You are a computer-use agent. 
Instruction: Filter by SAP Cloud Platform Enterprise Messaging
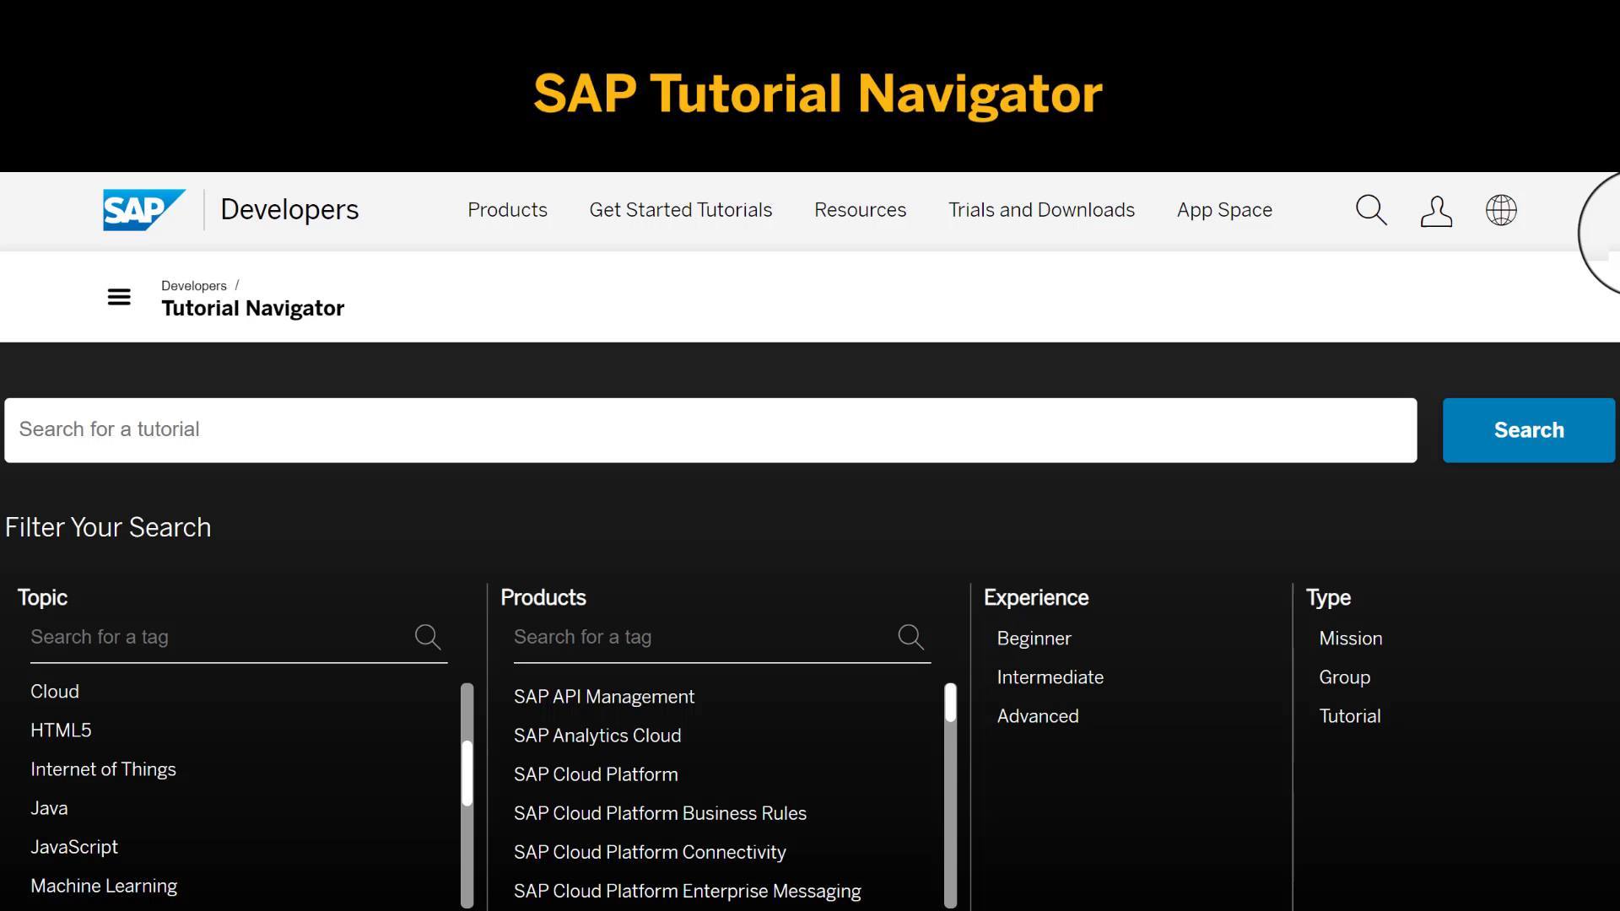[x=688, y=891]
